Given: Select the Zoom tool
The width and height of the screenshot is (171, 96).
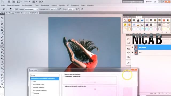Looking at the screenshot, I should (x=2, y=84).
